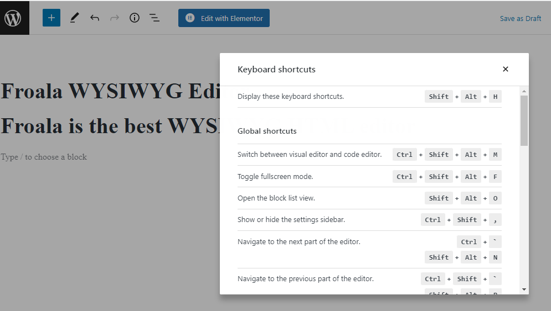This screenshot has width=551, height=311.
Task: Click Edit with Elementor button
Action: 224,18
